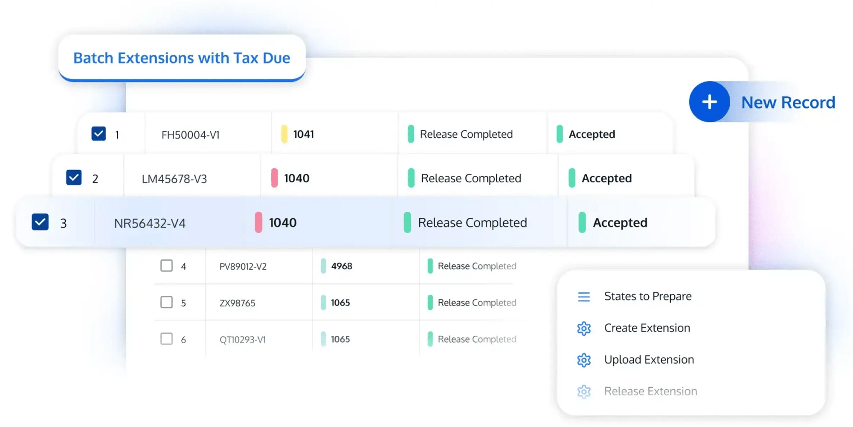Open Create Extension from the menu
853x427 pixels.
(647, 328)
